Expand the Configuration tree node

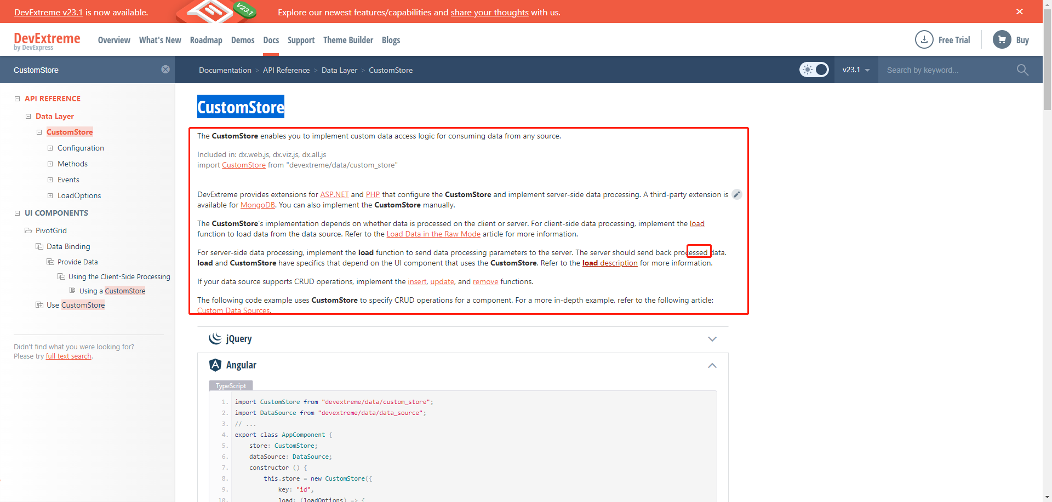point(50,148)
